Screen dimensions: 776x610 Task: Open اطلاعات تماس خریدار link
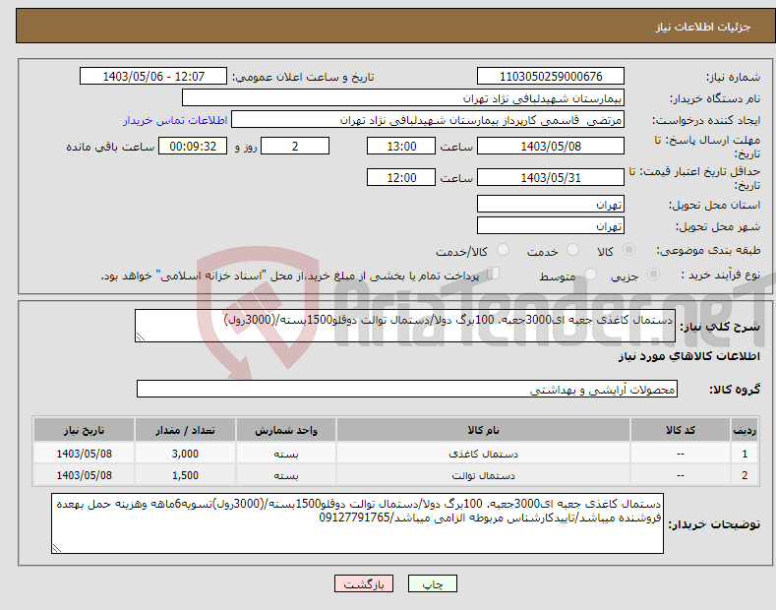pos(175,120)
